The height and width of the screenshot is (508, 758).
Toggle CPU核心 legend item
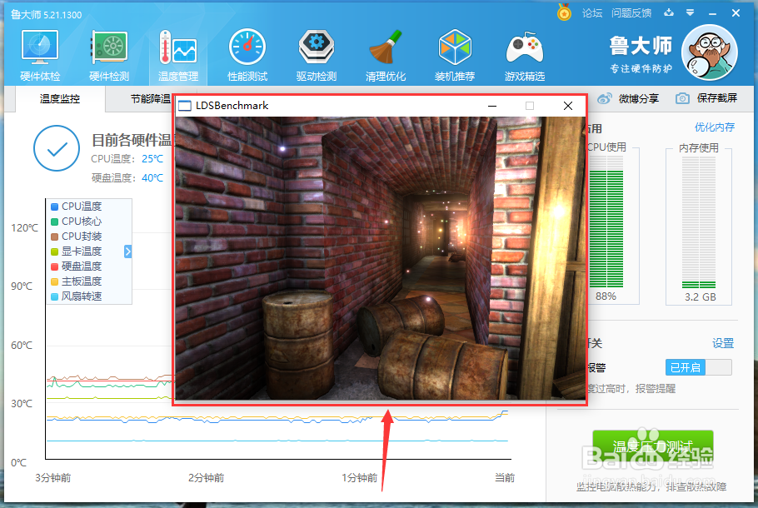pyautogui.click(x=77, y=222)
